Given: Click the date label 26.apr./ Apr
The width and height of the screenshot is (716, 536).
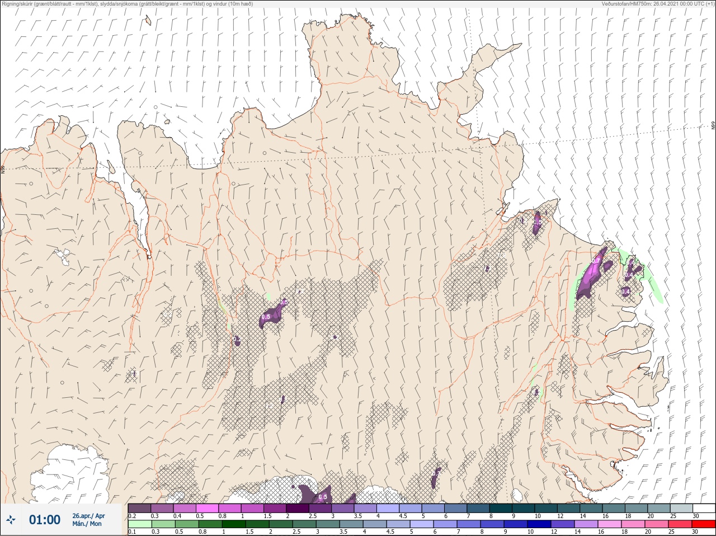Looking at the screenshot, I should point(88,516).
